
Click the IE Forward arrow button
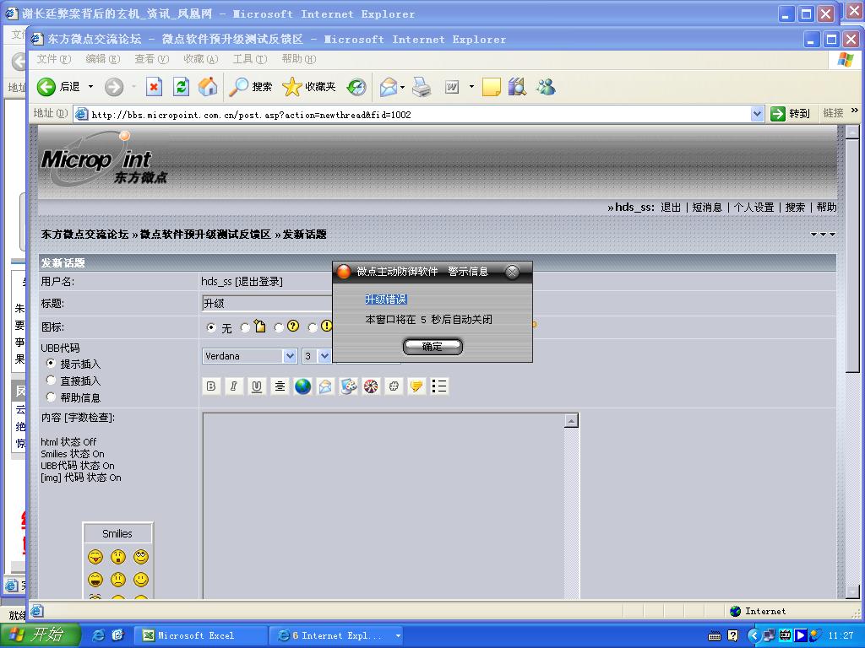click(114, 87)
